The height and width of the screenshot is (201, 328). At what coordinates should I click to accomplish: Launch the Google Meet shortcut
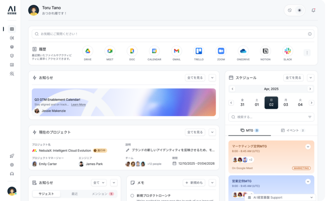(x=110, y=51)
